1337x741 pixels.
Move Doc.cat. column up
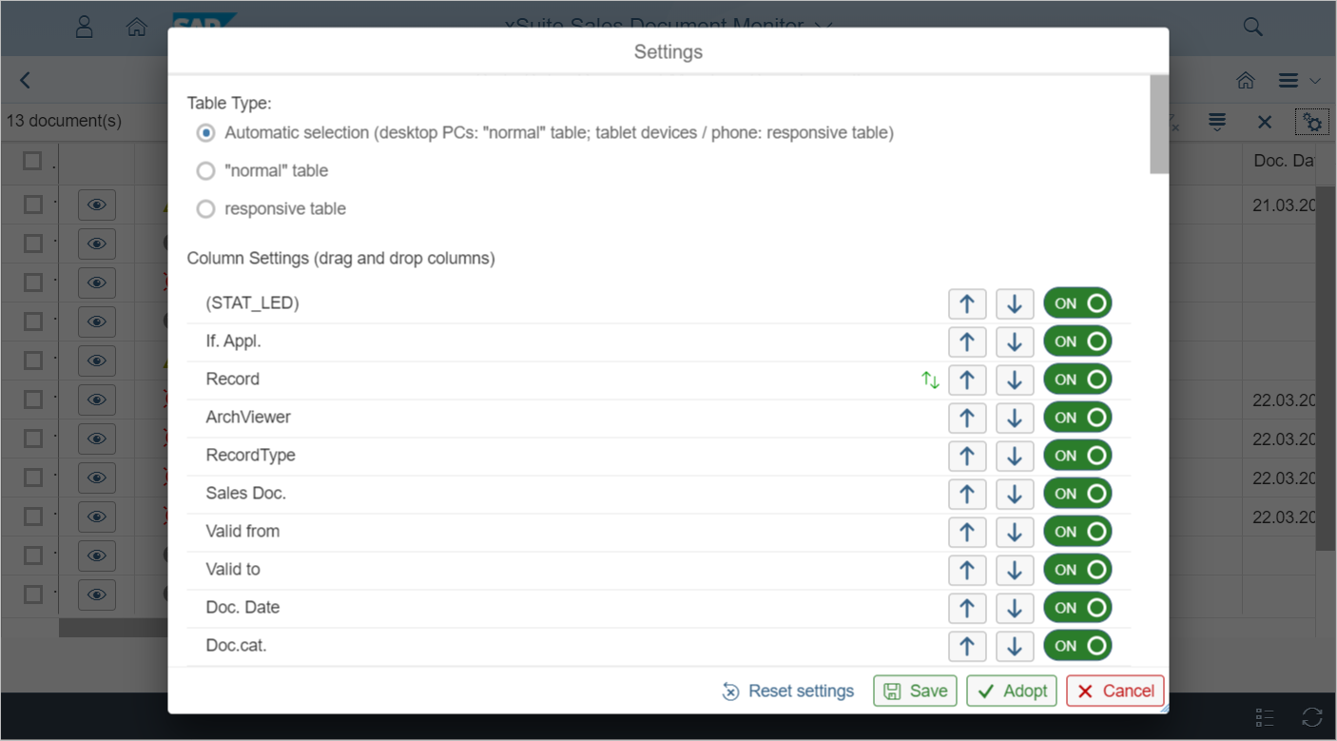coord(967,646)
